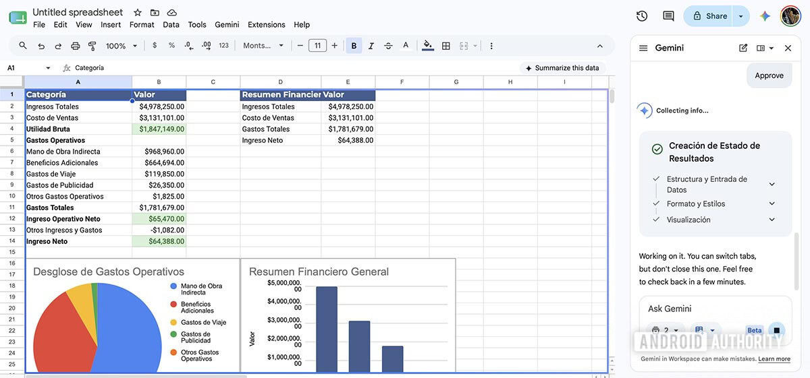Open the Gemini panel layout option

pos(763,49)
